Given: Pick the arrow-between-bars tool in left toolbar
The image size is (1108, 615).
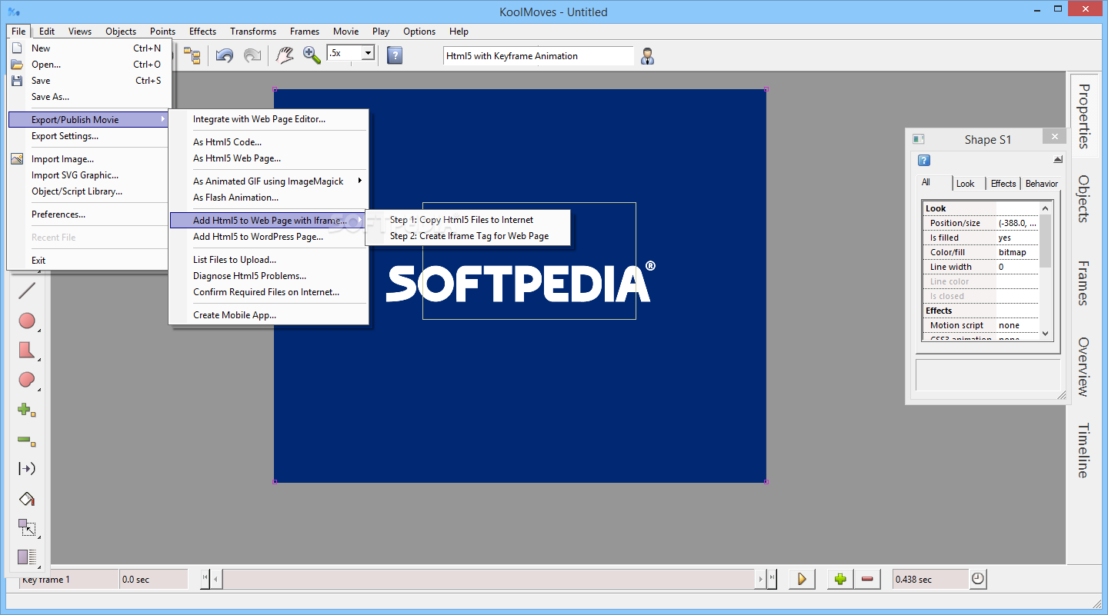Looking at the screenshot, I should click(27, 468).
